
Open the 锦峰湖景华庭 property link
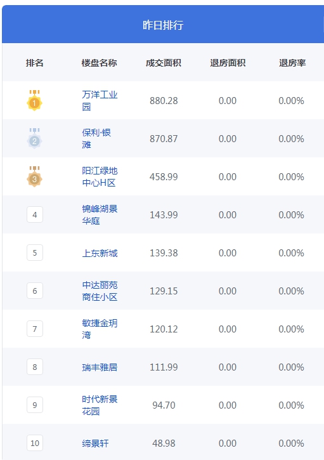tap(100, 214)
